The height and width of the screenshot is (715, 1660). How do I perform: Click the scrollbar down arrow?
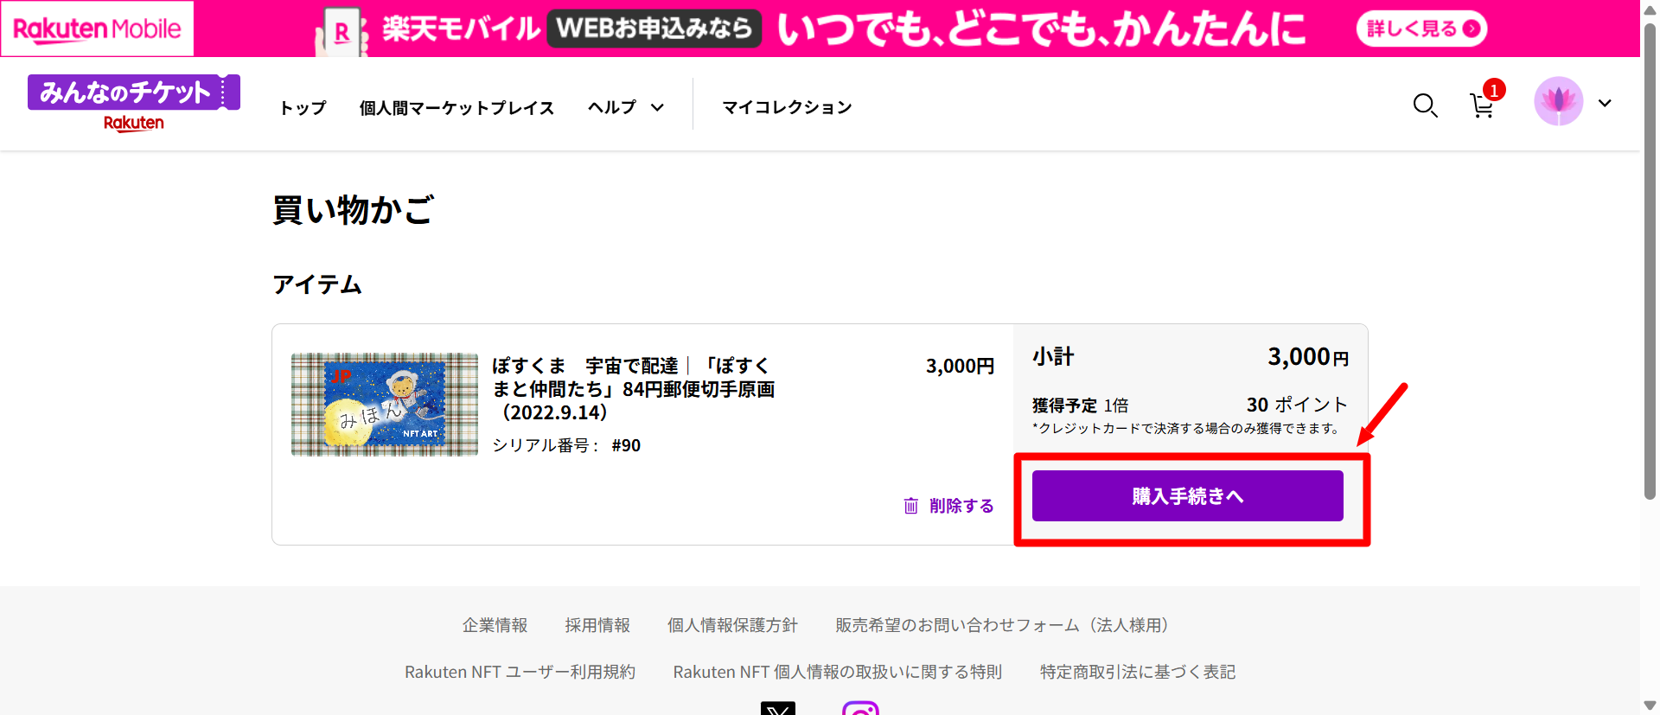tap(1650, 705)
